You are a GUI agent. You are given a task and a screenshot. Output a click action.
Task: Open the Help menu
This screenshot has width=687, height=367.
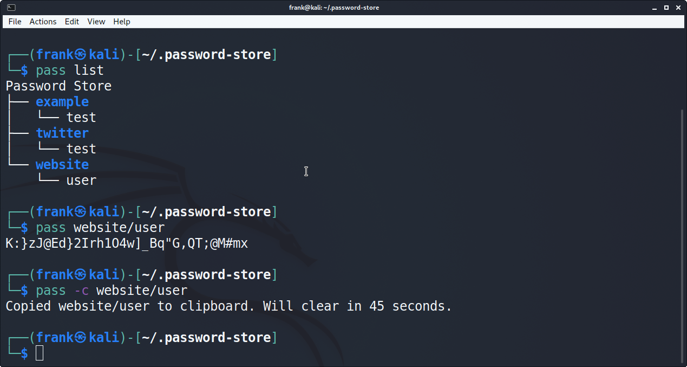pyautogui.click(x=121, y=22)
